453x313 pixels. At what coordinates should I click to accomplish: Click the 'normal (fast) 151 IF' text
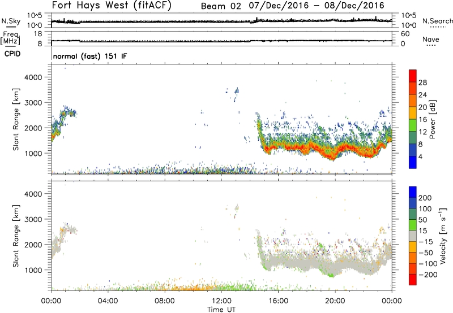point(90,56)
